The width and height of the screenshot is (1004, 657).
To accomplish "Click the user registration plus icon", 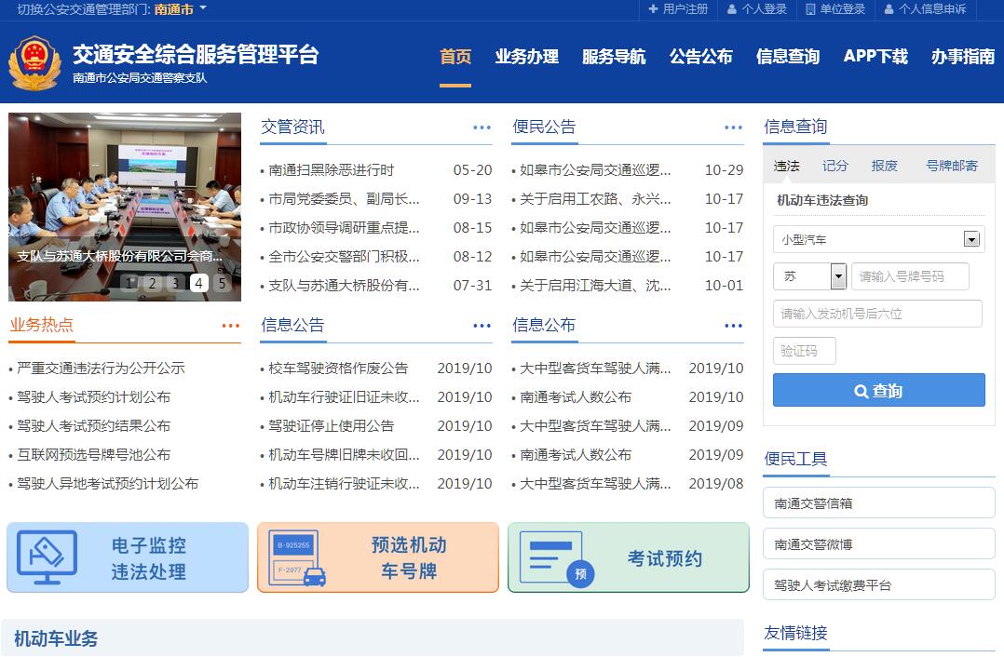I will point(654,9).
